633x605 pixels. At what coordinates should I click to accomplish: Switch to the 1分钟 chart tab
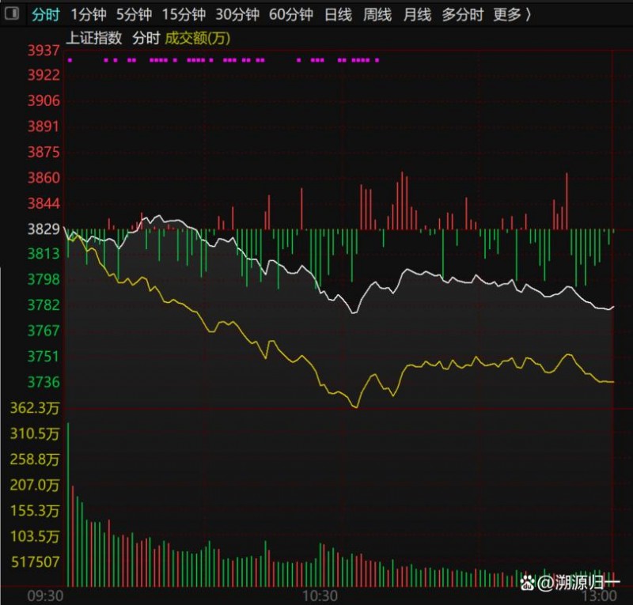click(88, 14)
